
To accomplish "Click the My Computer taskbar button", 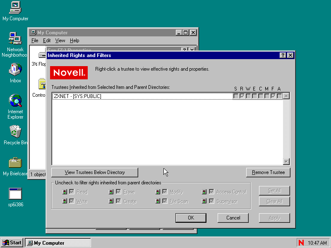I will click(58, 243).
